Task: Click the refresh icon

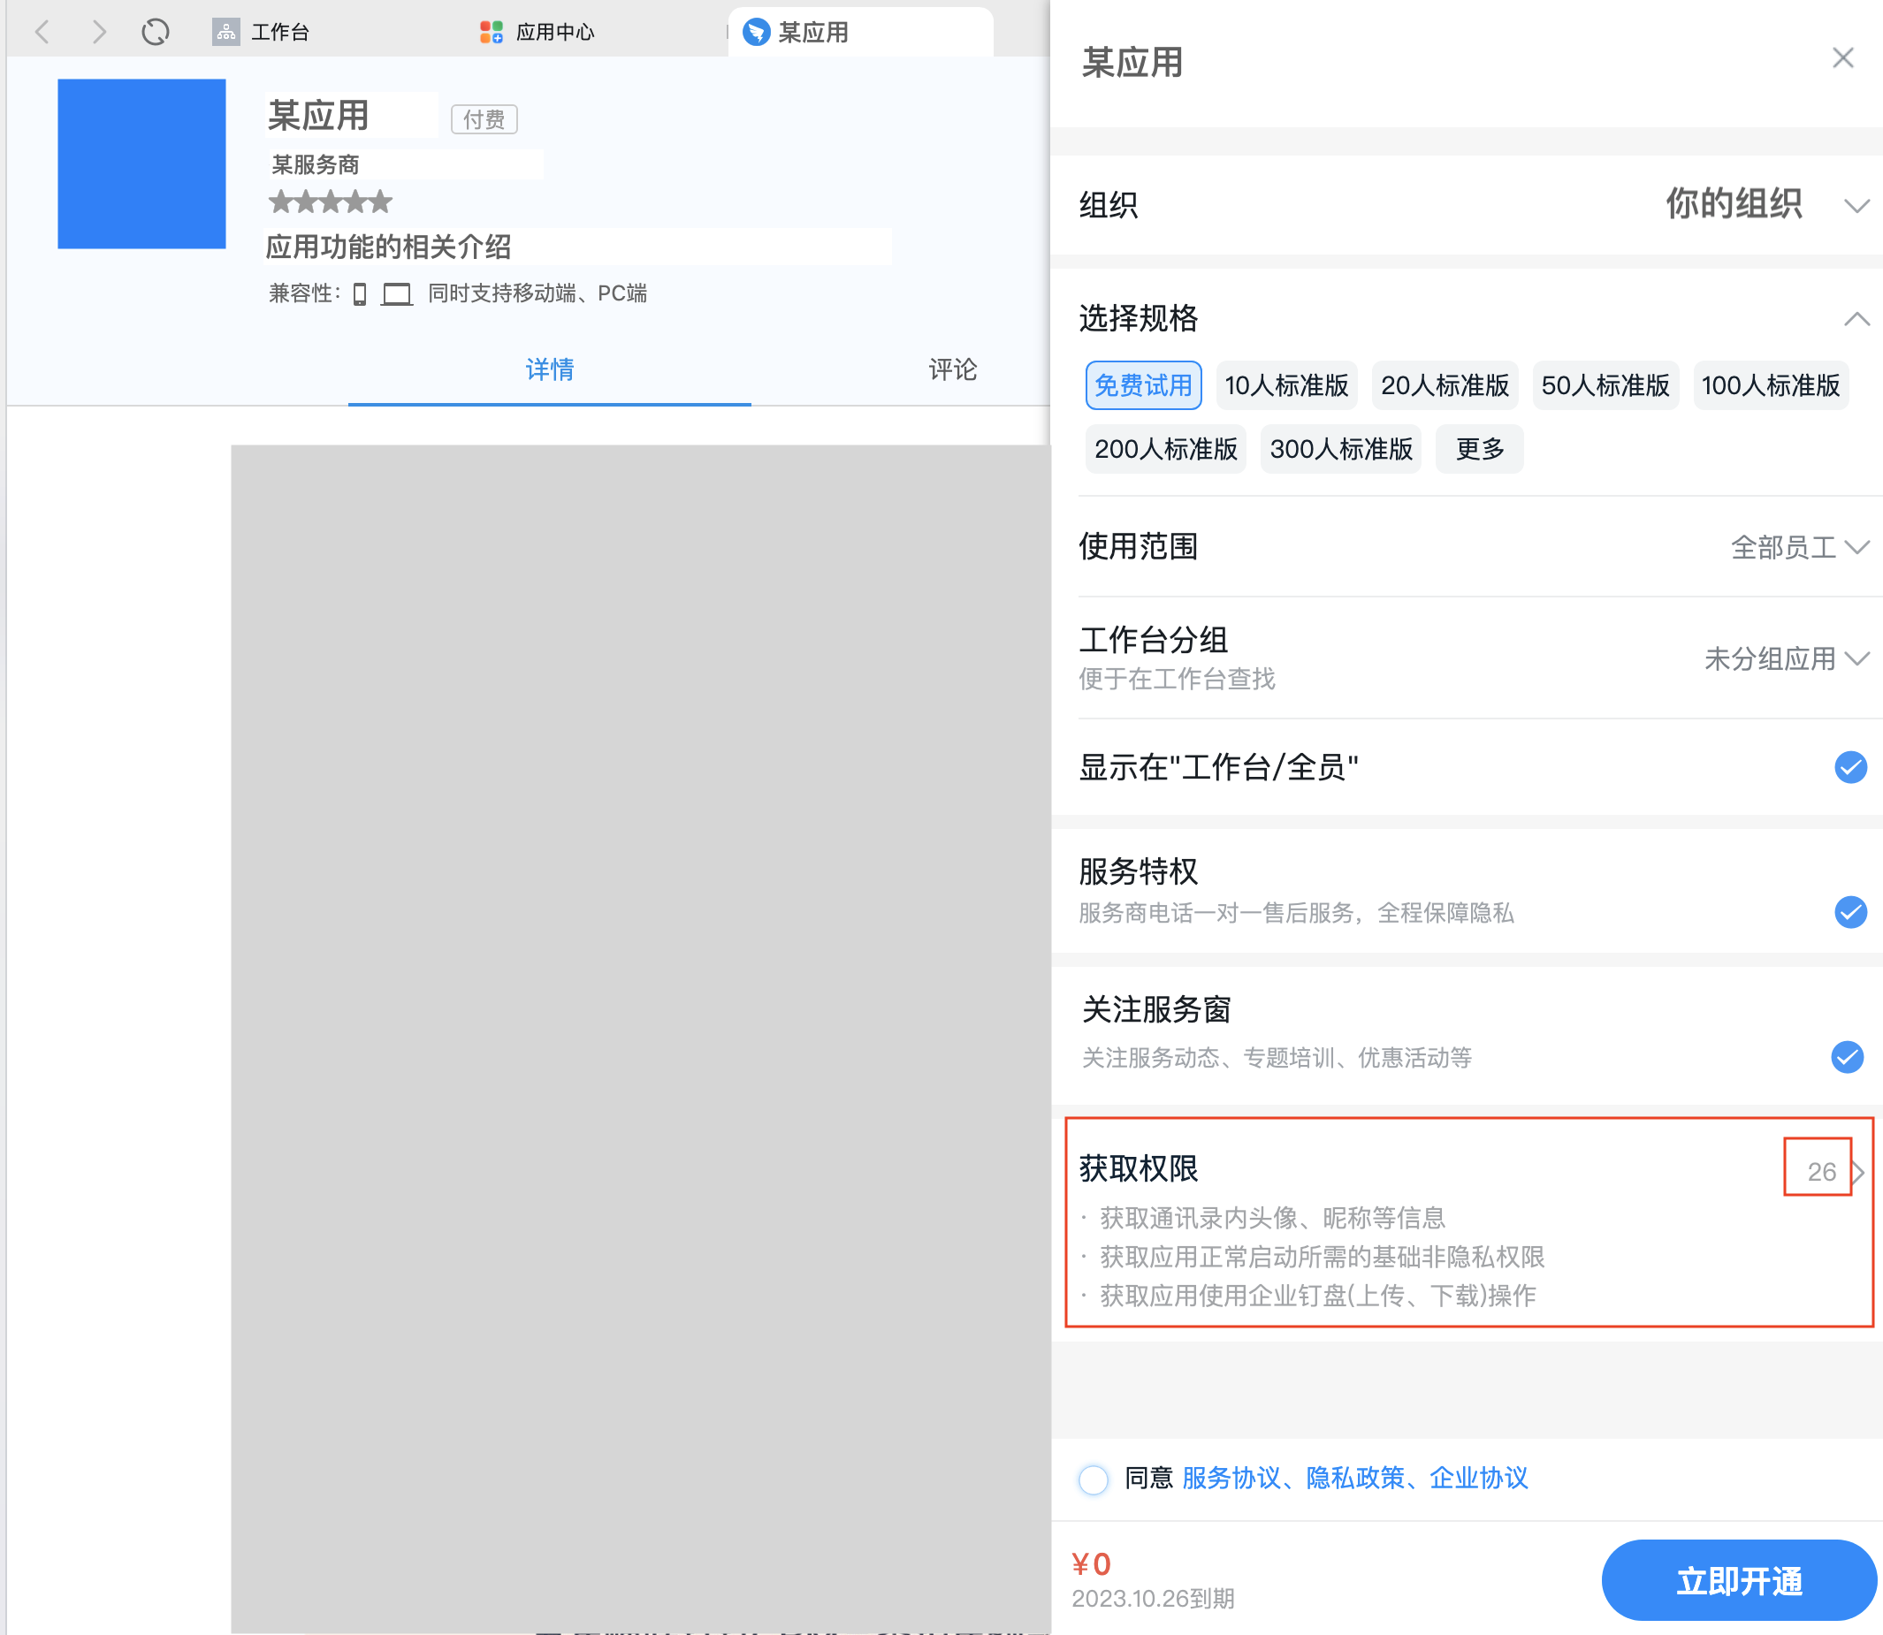Action: pyautogui.click(x=156, y=33)
